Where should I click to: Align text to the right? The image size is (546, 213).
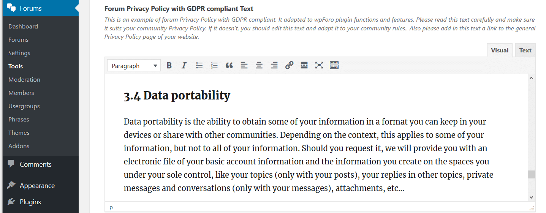point(274,65)
